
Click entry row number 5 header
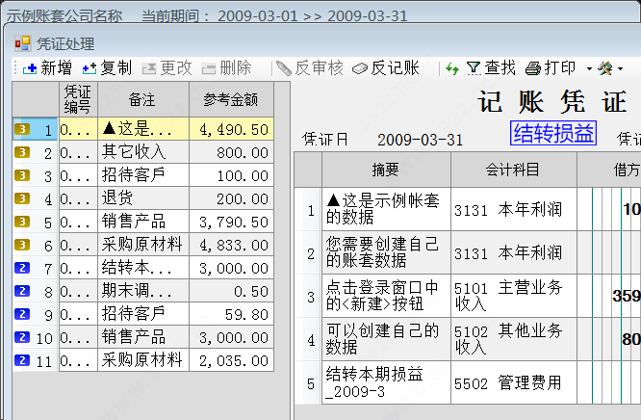coord(310,382)
